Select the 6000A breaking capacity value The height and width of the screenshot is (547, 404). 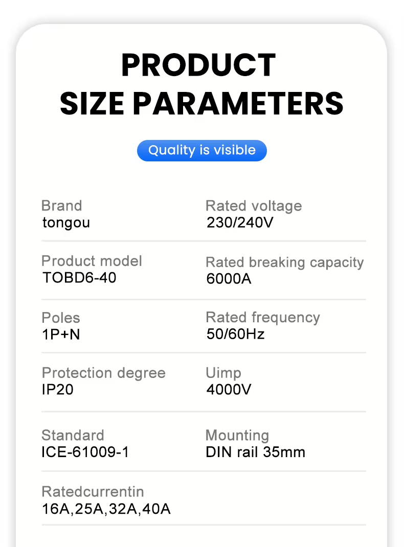(x=229, y=279)
